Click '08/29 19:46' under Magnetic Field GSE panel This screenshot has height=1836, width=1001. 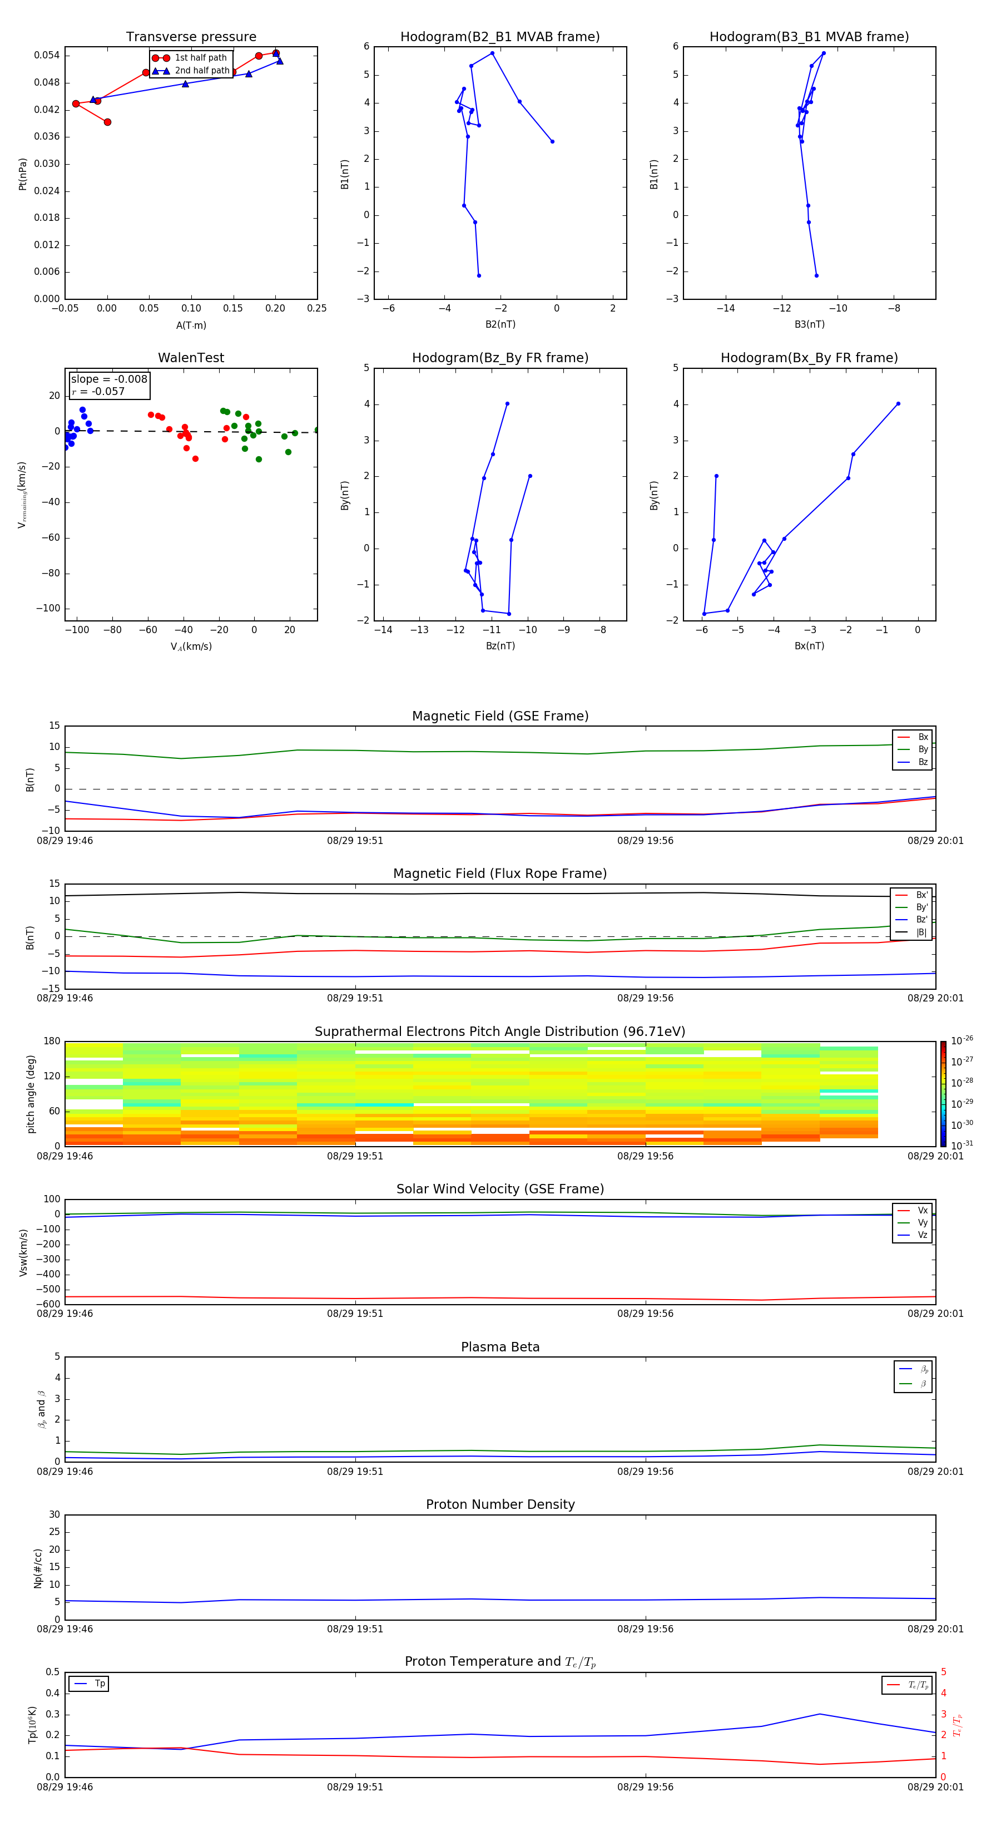[x=65, y=841]
